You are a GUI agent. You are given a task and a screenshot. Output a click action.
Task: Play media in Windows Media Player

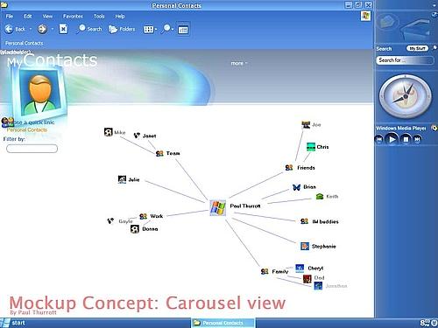coord(392,139)
